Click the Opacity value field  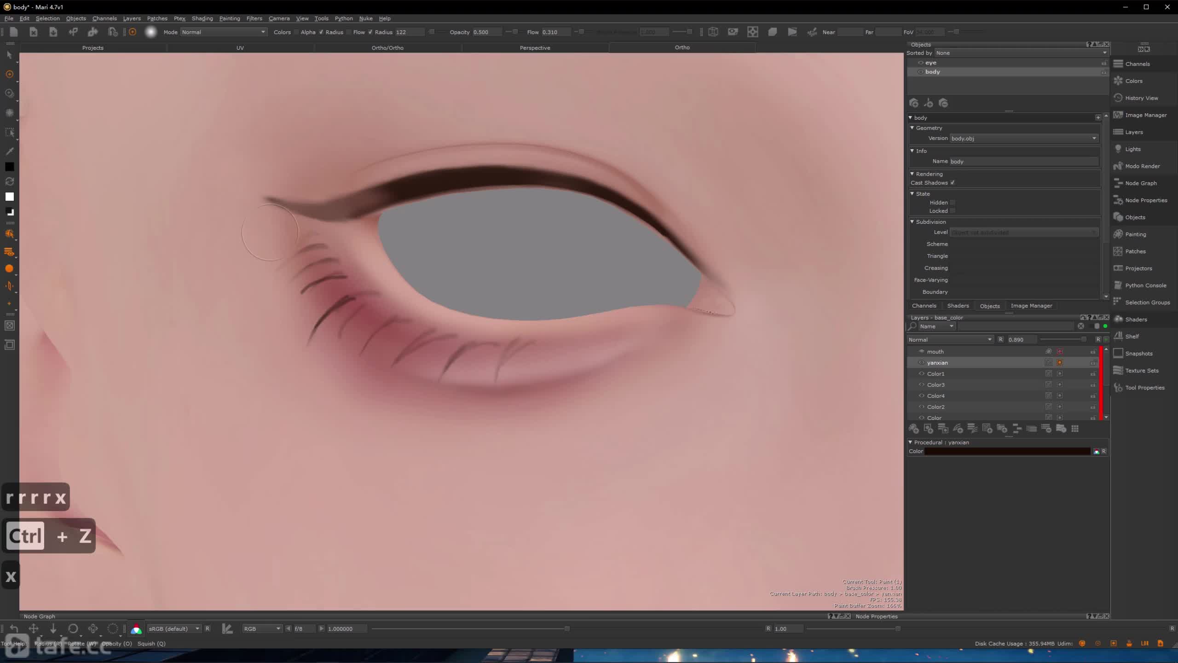click(x=488, y=32)
